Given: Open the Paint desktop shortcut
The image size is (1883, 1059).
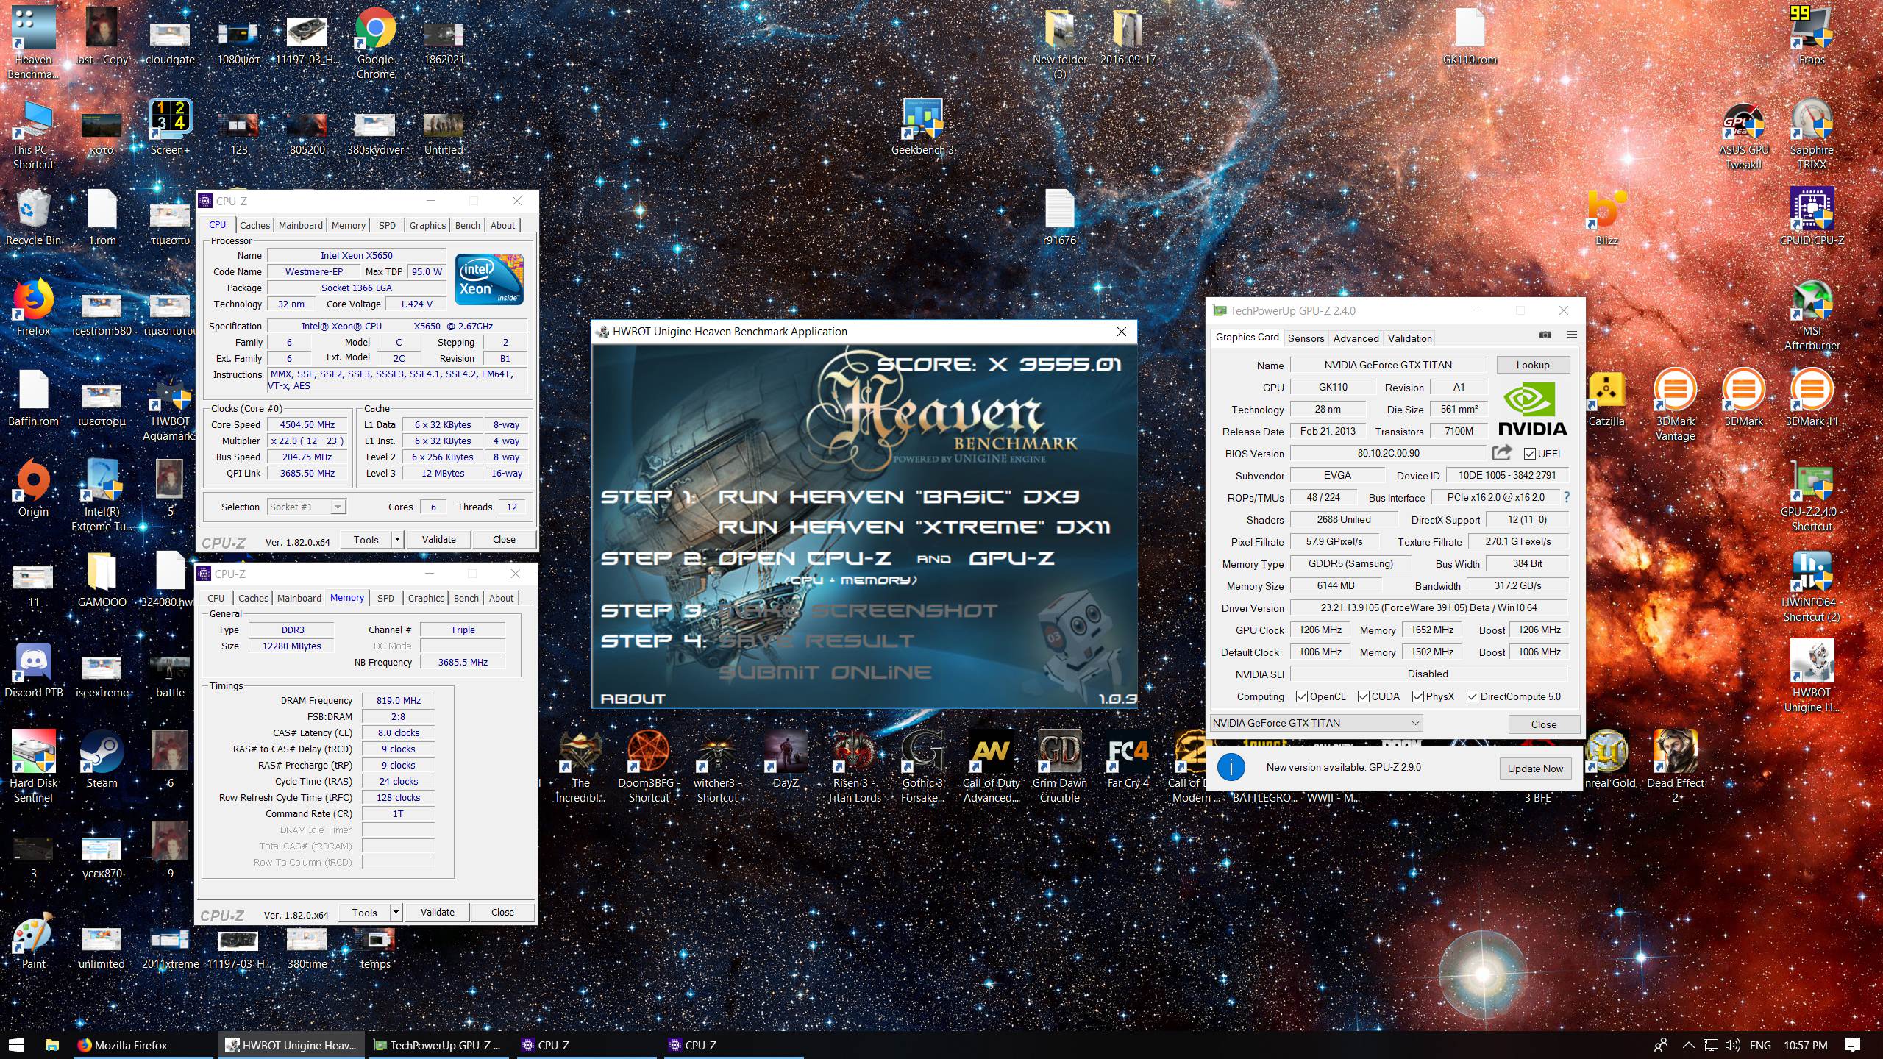Looking at the screenshot, I should pyautogui.click(x=33, y=941).
